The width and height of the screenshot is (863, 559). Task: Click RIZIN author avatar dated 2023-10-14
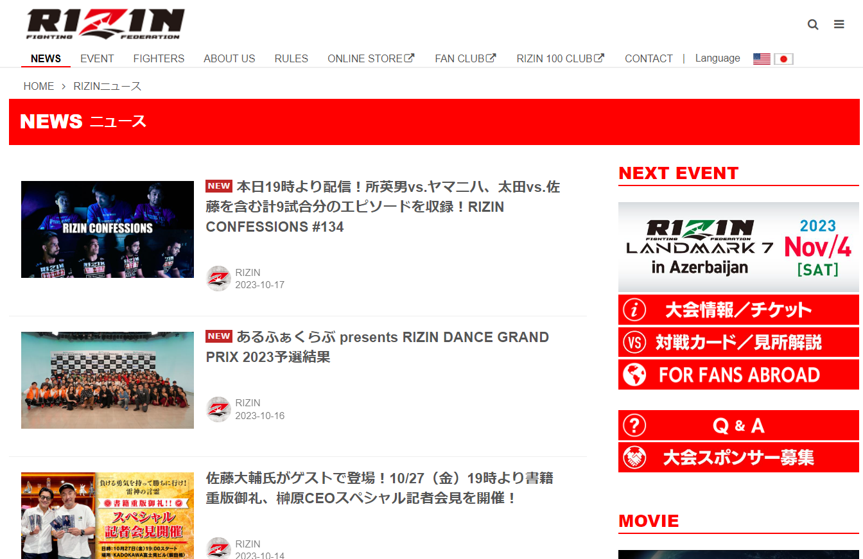[x=218, y=548]
